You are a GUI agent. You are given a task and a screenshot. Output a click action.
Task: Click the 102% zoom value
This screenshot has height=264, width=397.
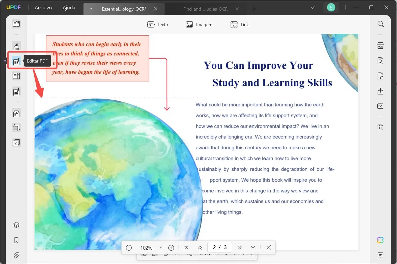point(146,248)
